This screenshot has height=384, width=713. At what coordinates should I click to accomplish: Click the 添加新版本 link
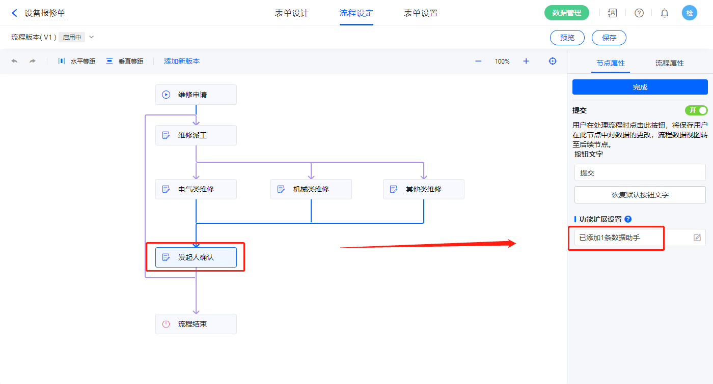point(182,61)
